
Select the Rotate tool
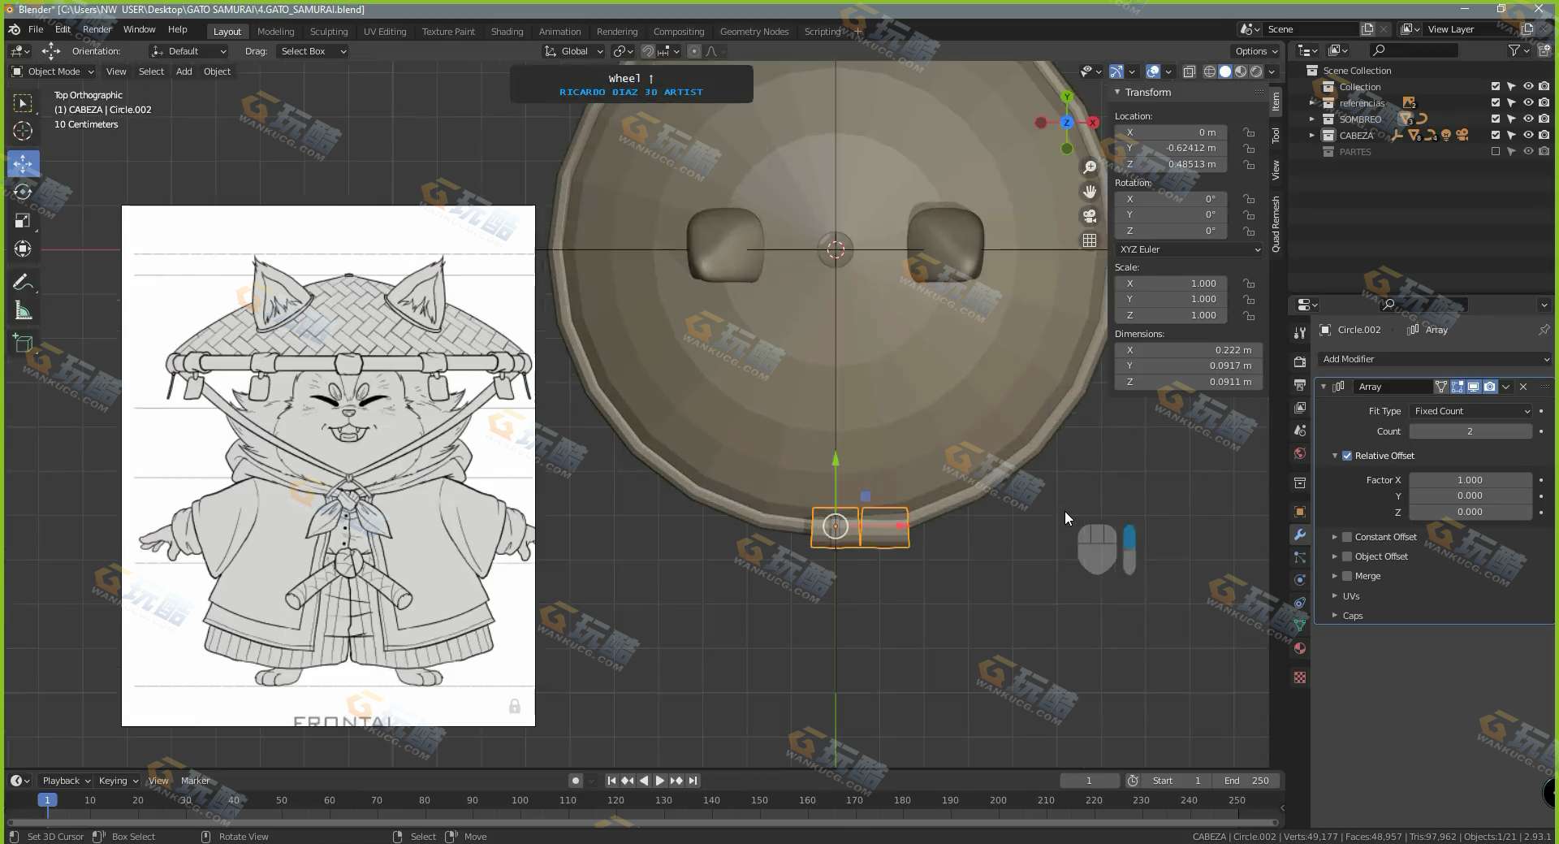[23, 193]
